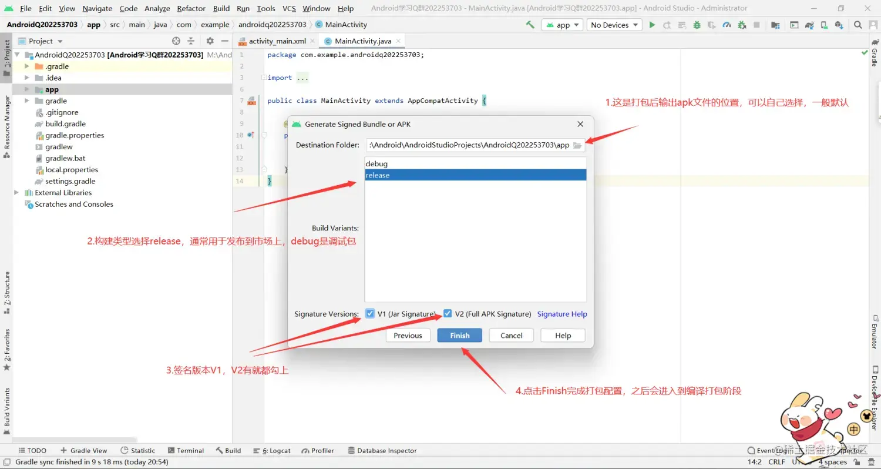Locate opened file with crosshair icon
The height and width of the screenshot is (469, 881).
[x=176, y=41]
